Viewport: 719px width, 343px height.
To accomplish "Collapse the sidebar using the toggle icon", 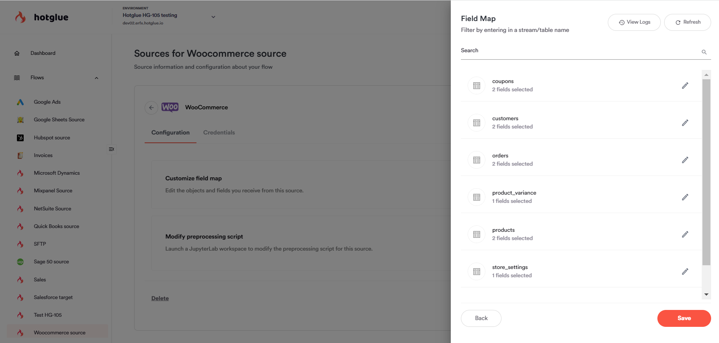I will tap(112, 149).
